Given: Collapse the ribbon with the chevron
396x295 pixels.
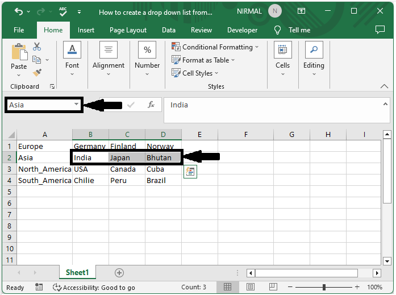Looking at the screenshot, I should 384,86.
